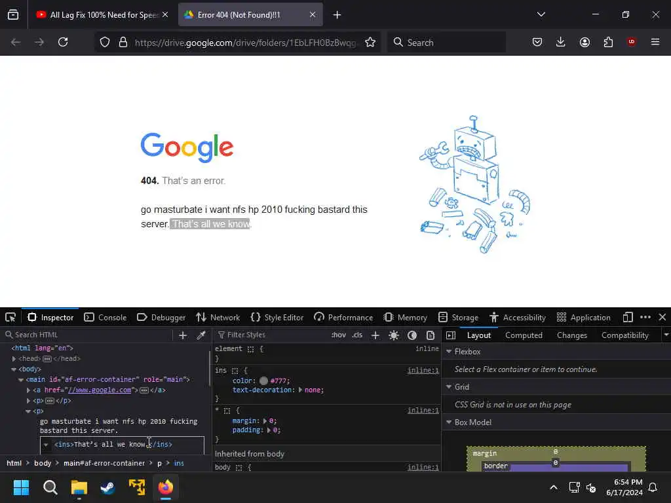Open the uBlock Origin extension icon
Screen dimensions: 671x503
point(631,42)
